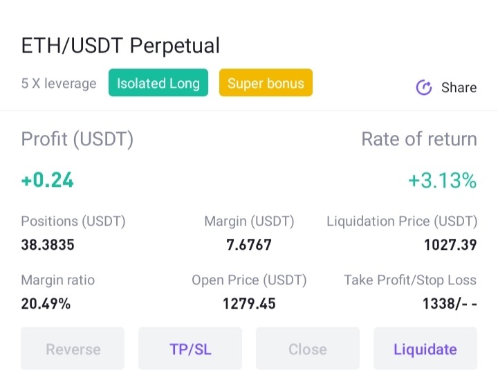The width and height of the screenshot is (498, 371).
Task: Tap the 5 X leverage label
Action: pyautogui.click(x=59, y=83)
